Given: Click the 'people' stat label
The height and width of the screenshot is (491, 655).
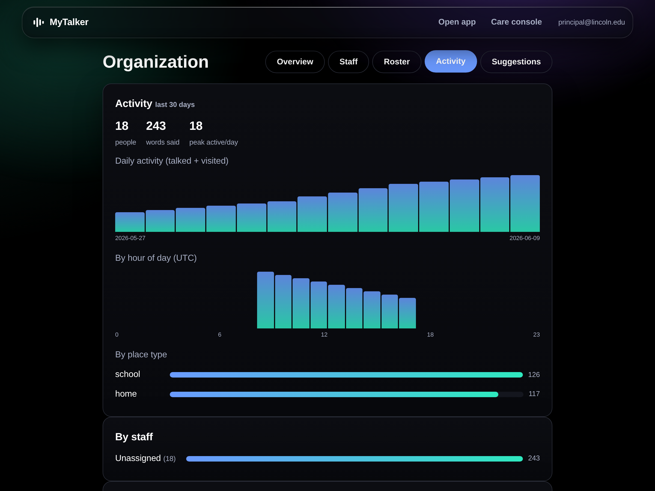Looking at the screenshot, I should (x=126, y=142).
